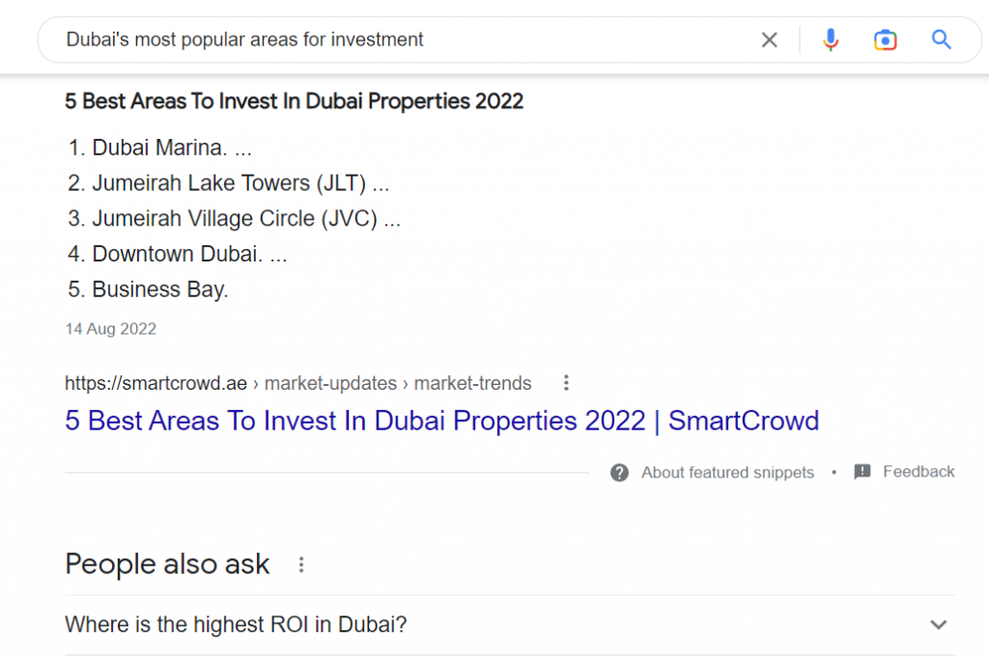Click the 14 Aug 2022 date label
This screenshot has width=989, height=658.
coord(110,329)
